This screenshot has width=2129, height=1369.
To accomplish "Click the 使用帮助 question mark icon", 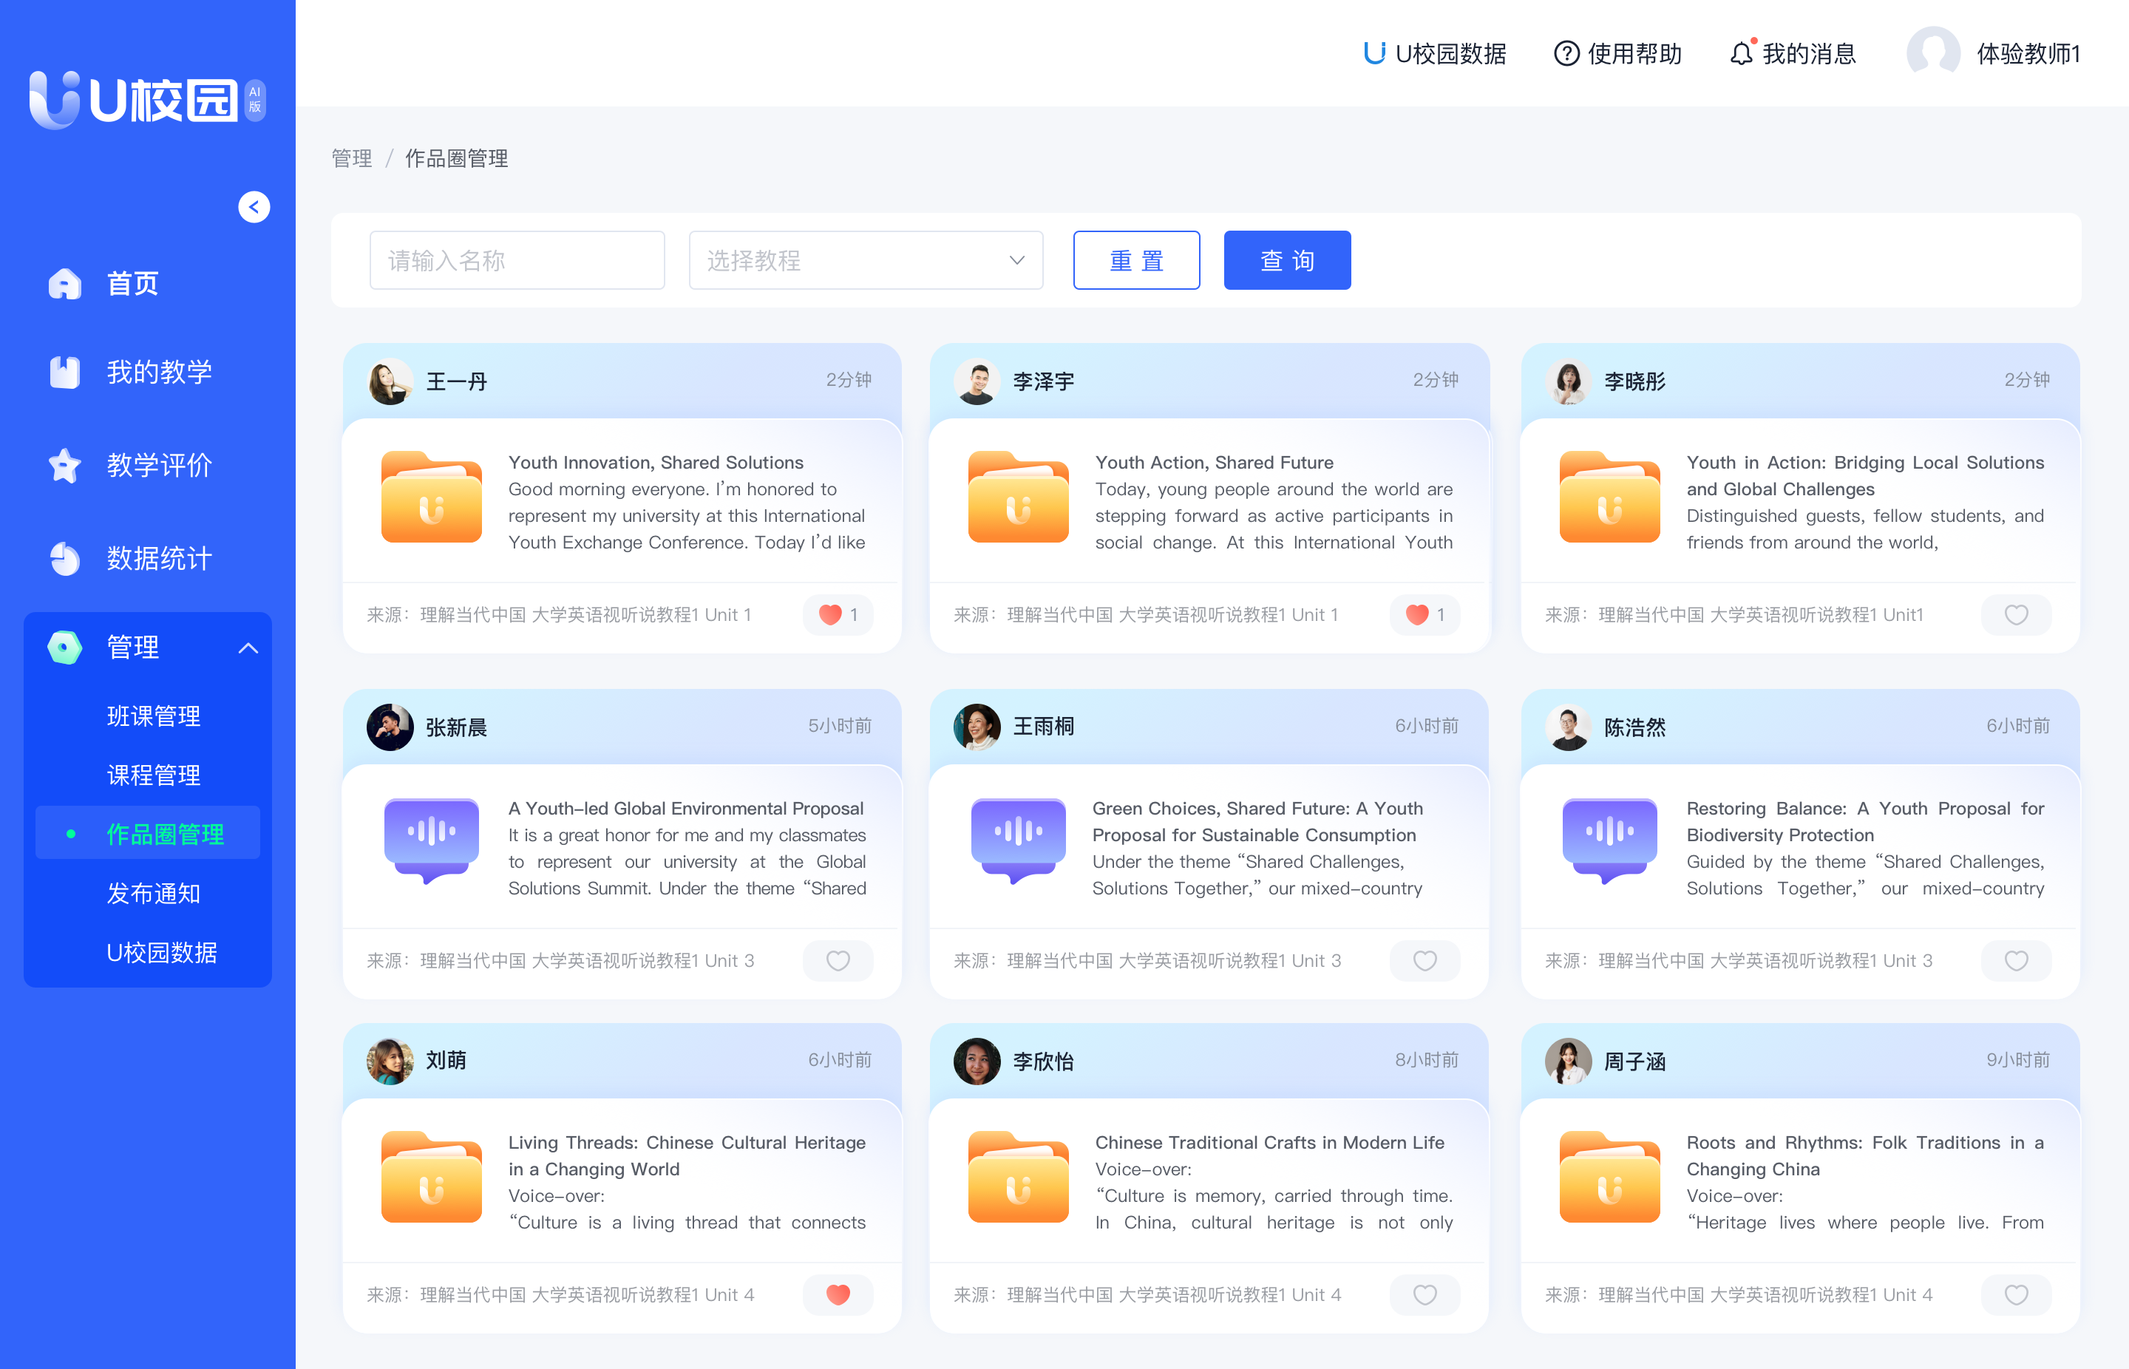I will pyautogui.click(x=1566, y=54).
